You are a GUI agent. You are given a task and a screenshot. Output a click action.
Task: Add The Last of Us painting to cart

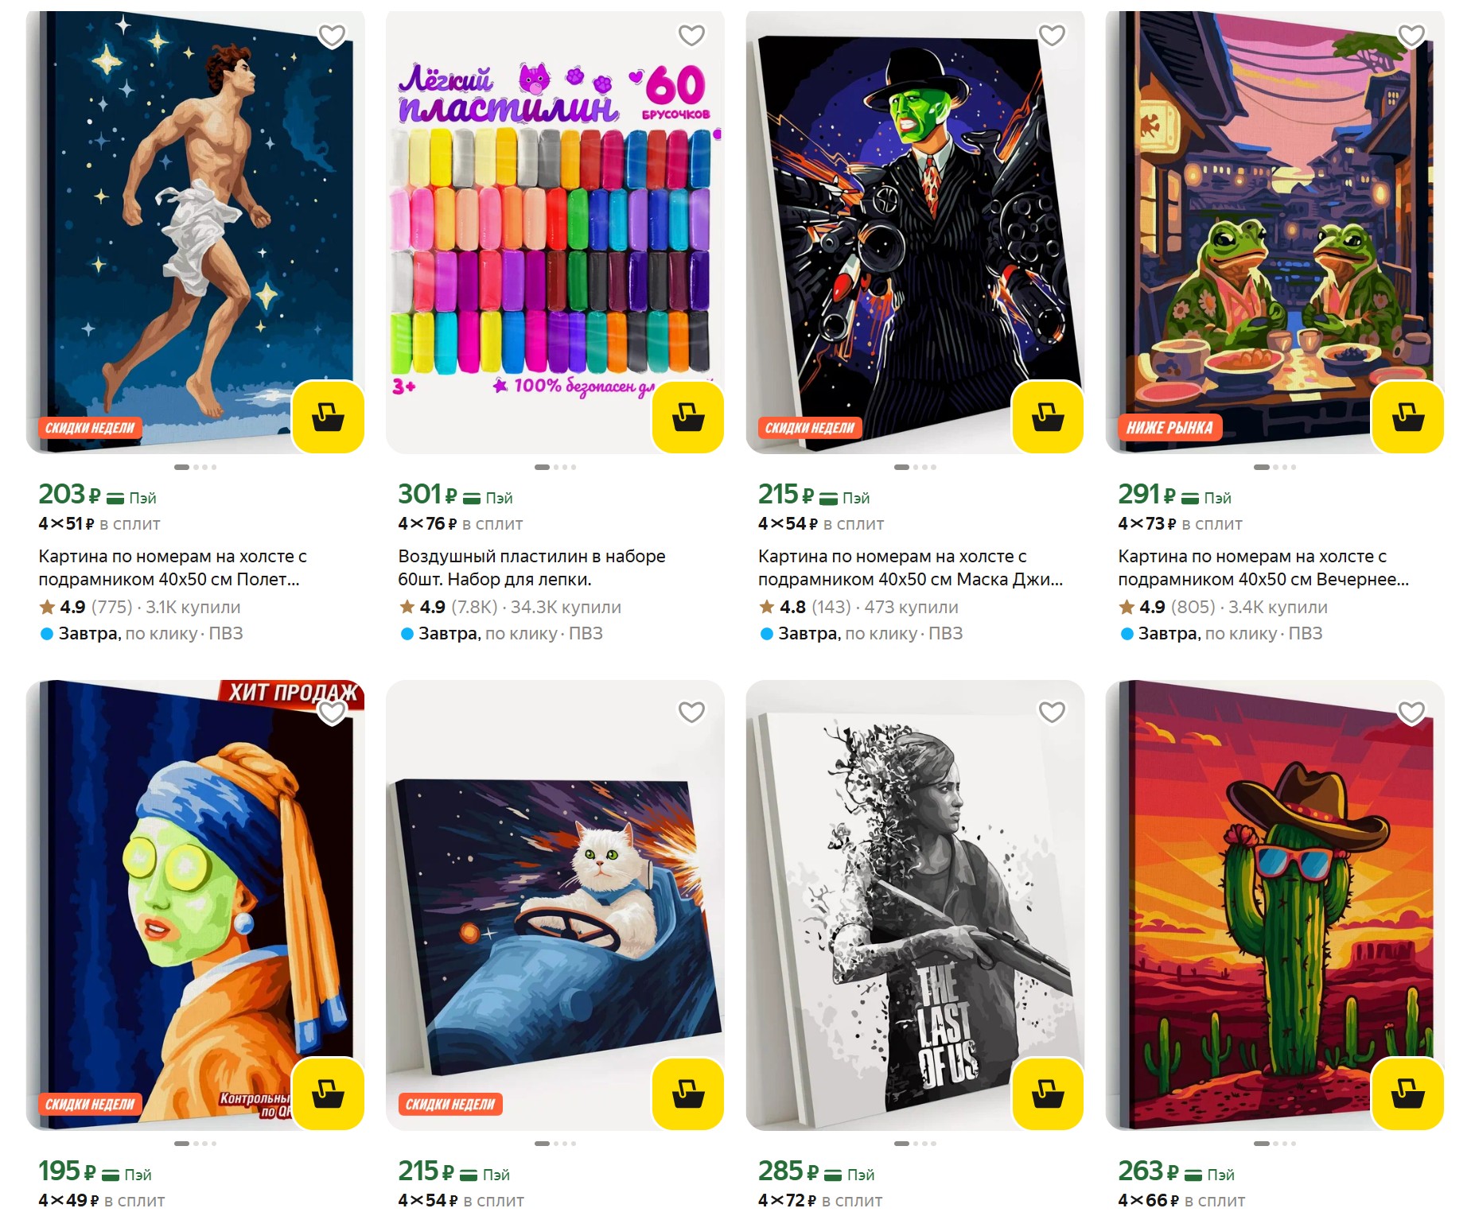(1048, 1094)
